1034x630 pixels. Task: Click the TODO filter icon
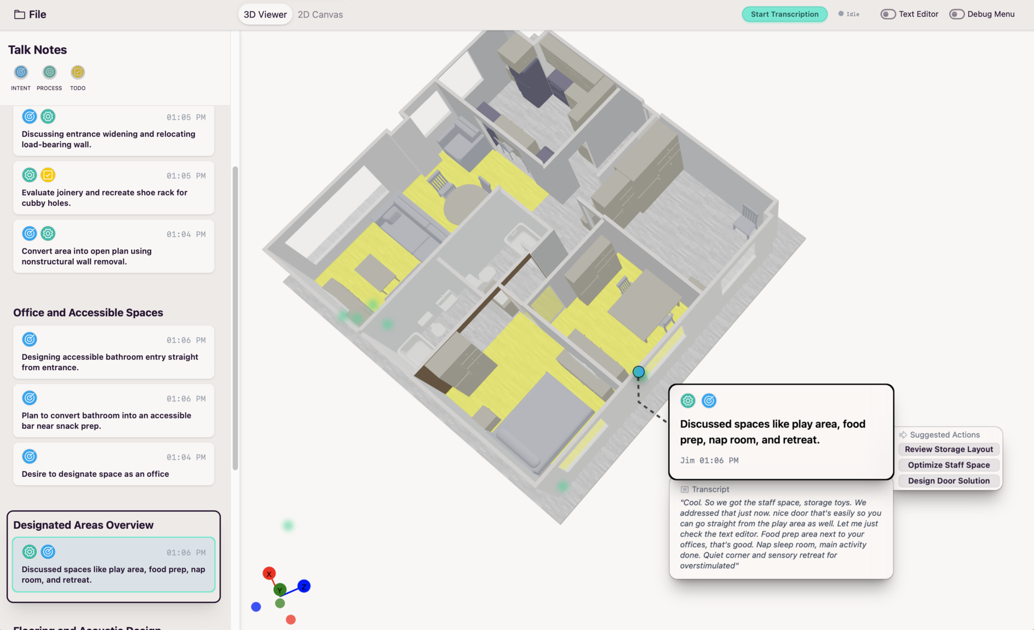pos(78,72)
